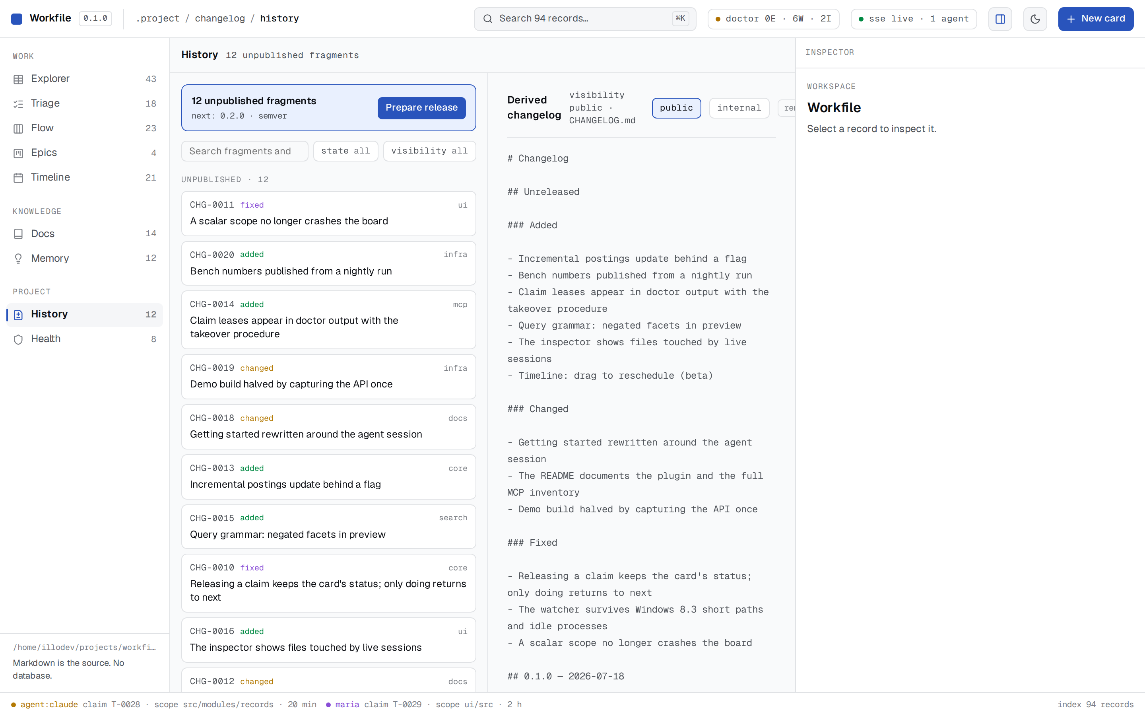Click the 0.1.0 version badge
The width and height of the screenshot is (1145, 716).
pyautogui.click(x=95, y=18)
